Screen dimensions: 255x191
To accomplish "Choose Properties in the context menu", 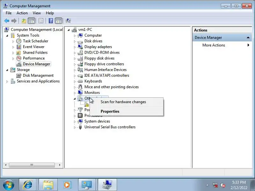I will (127, 111).
